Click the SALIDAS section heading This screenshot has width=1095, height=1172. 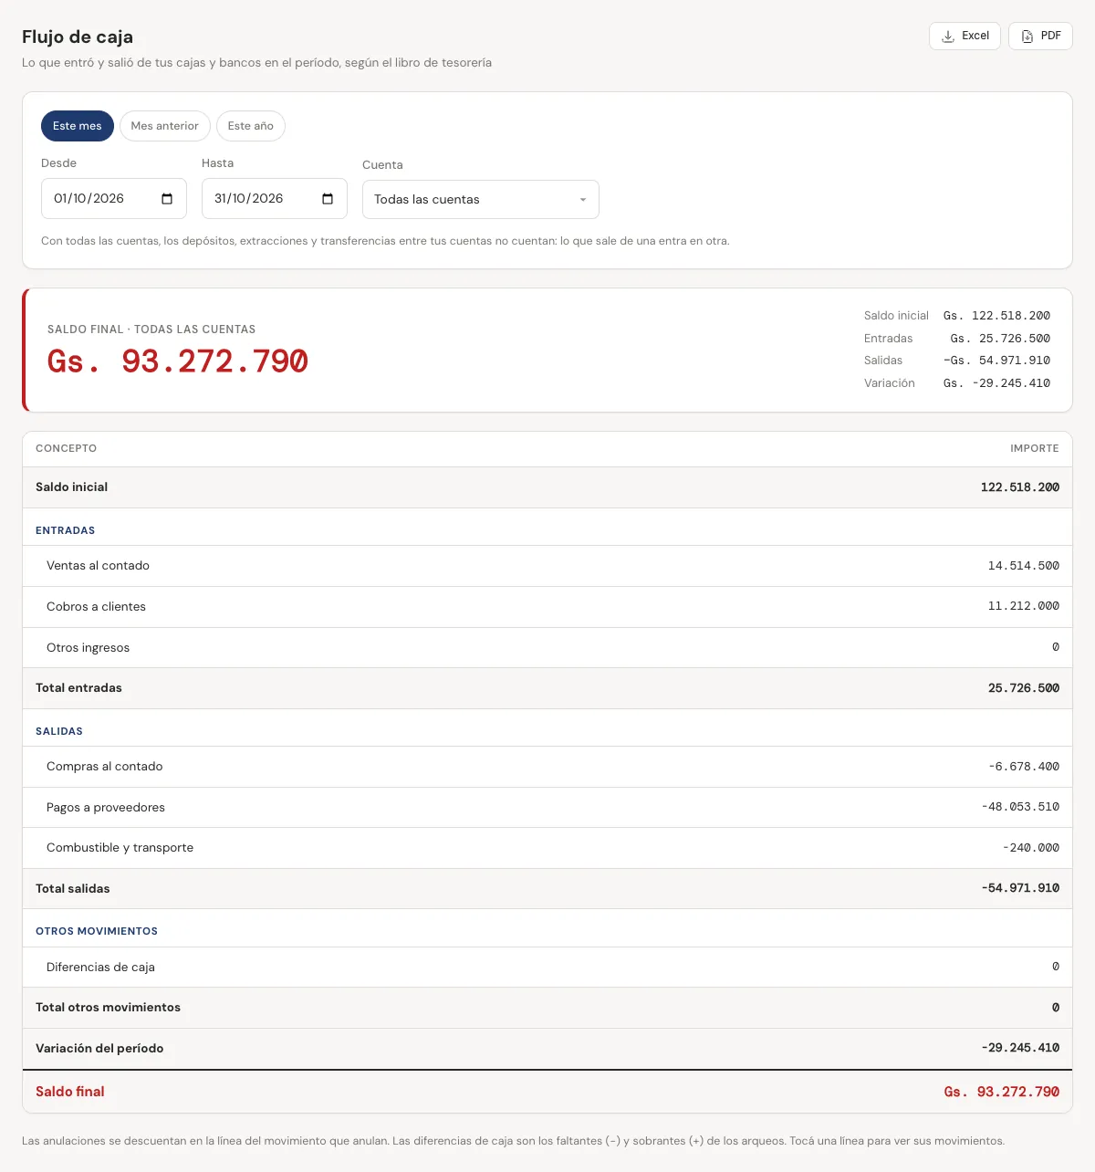[59, 731]
